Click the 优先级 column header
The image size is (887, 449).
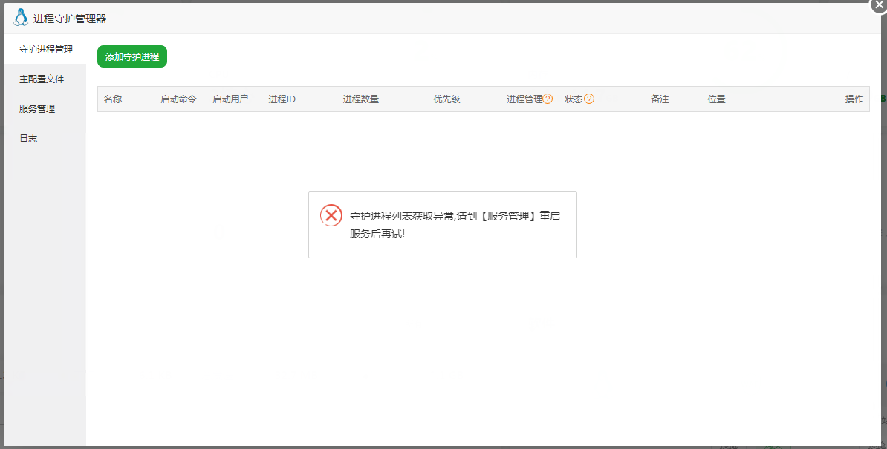(x=446, y=99)
